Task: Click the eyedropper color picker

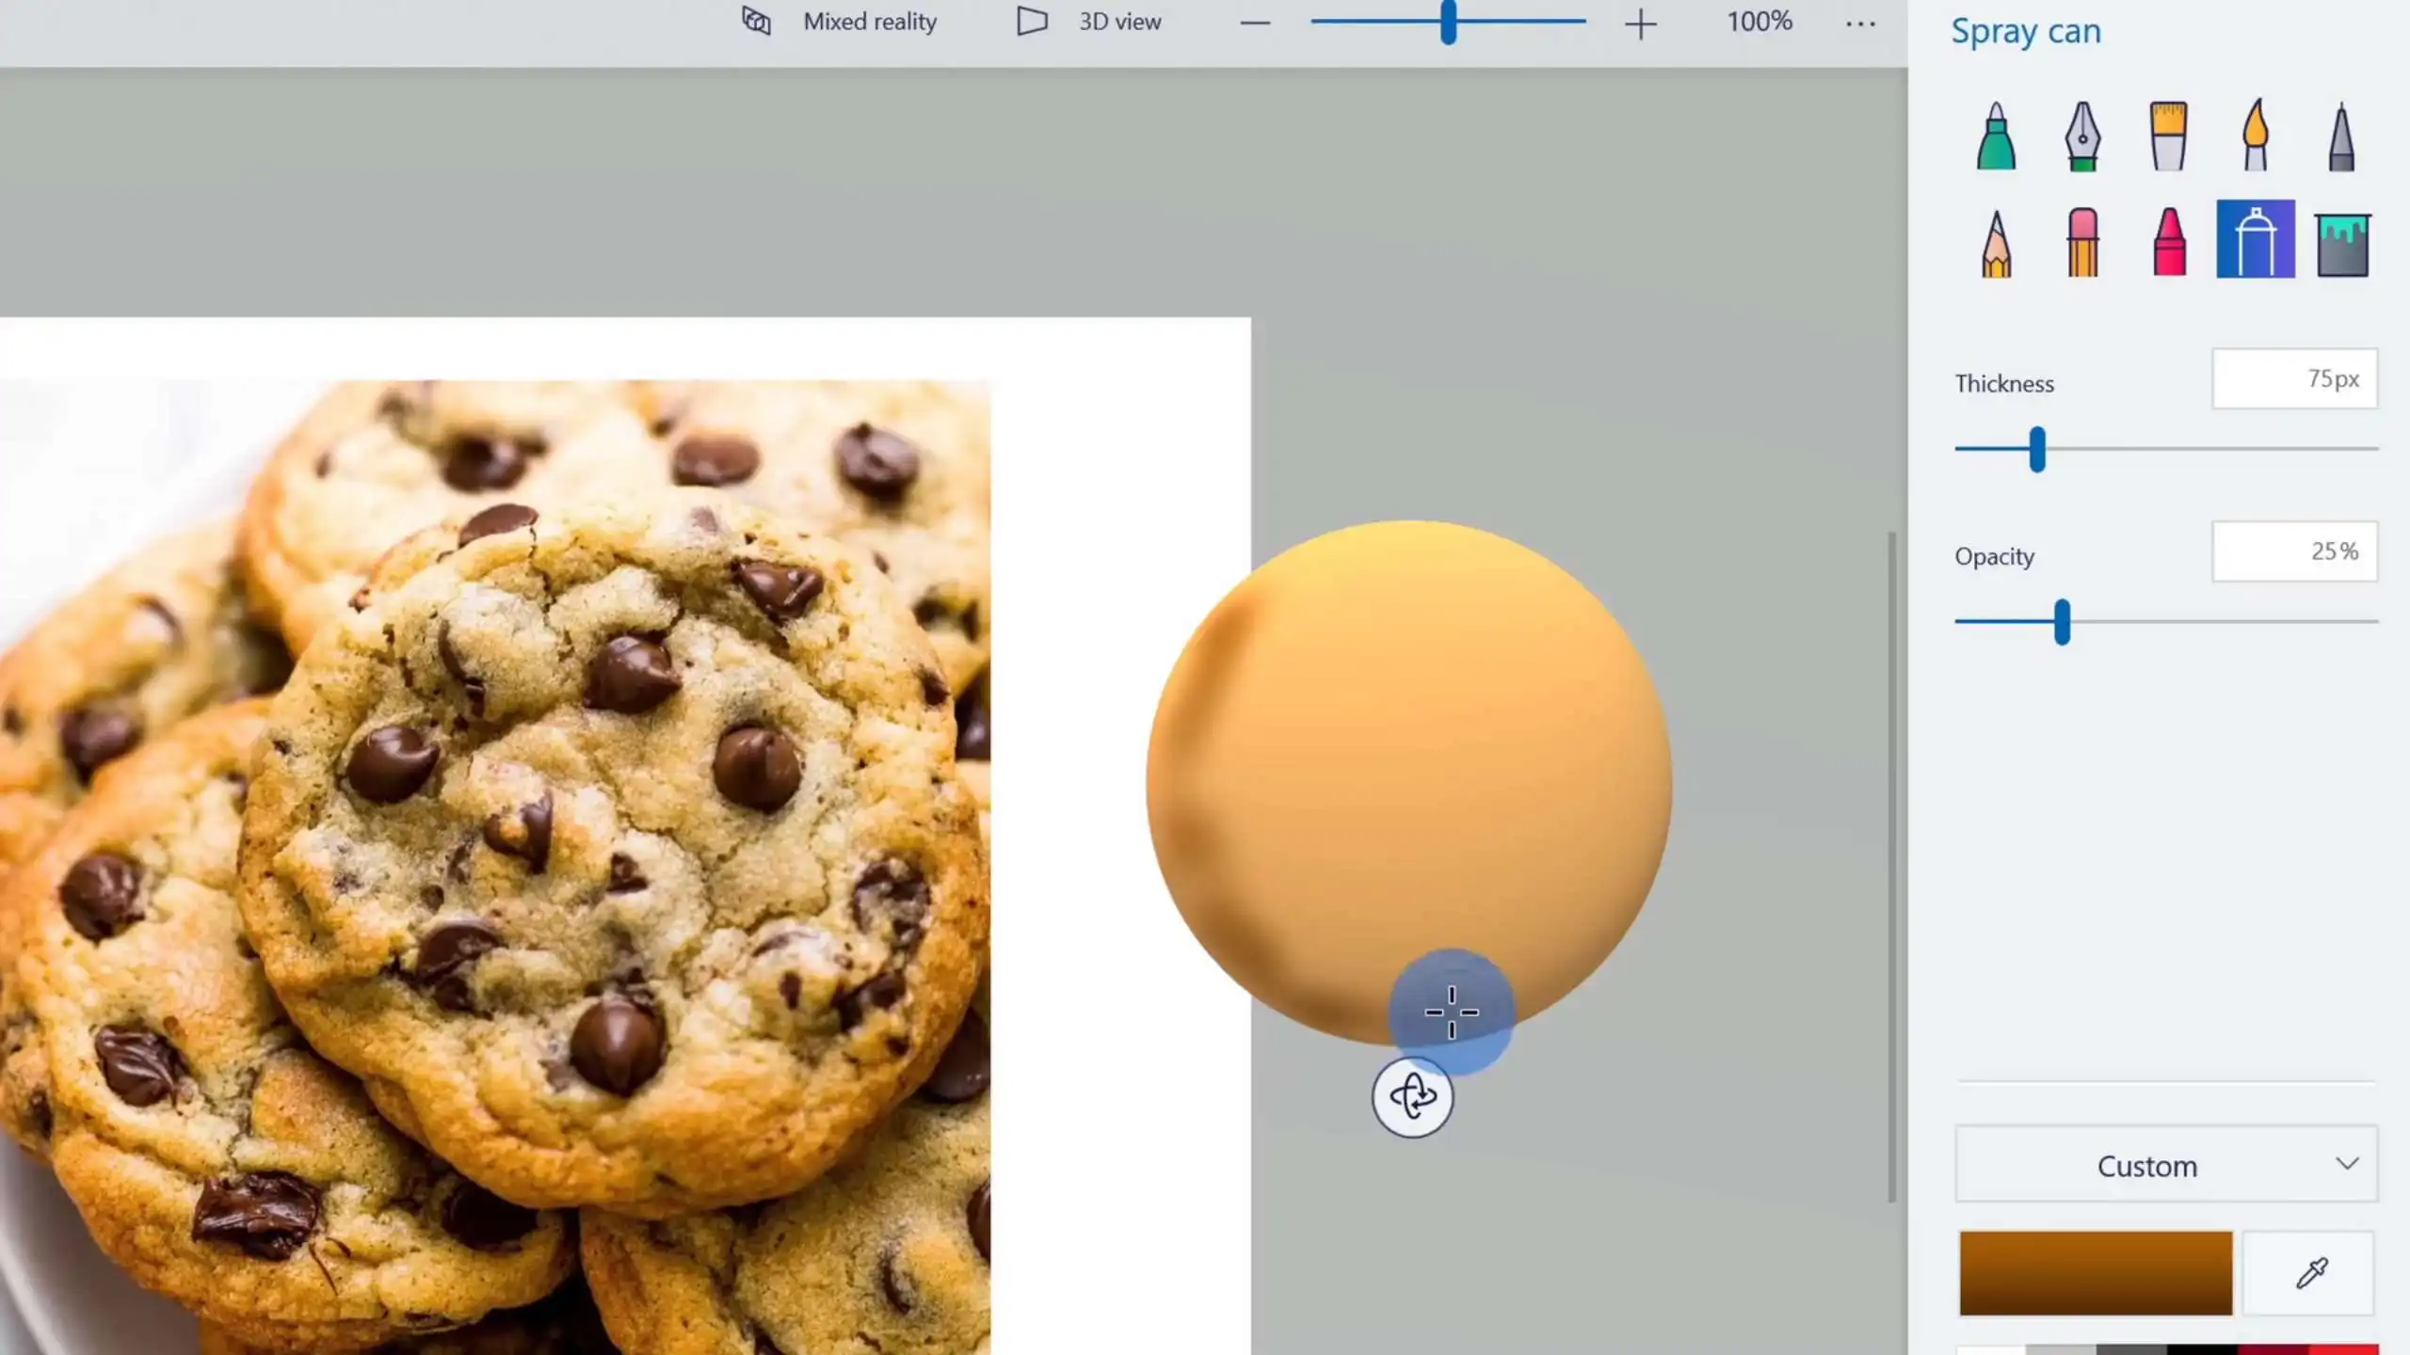Action: 2311,1272
